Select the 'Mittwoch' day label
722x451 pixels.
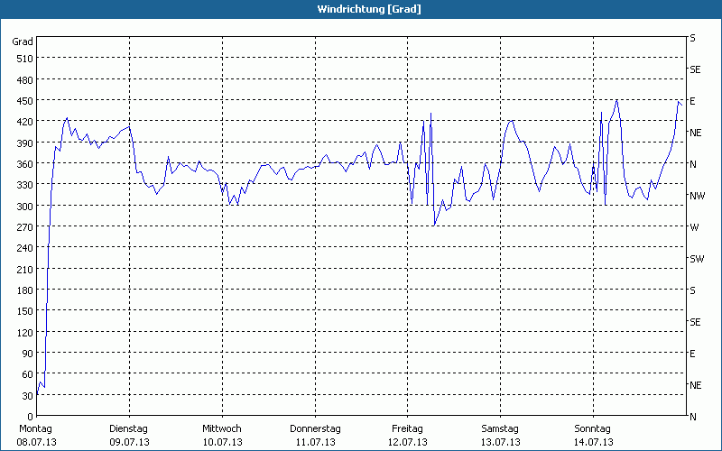click(x=221, y=429)
